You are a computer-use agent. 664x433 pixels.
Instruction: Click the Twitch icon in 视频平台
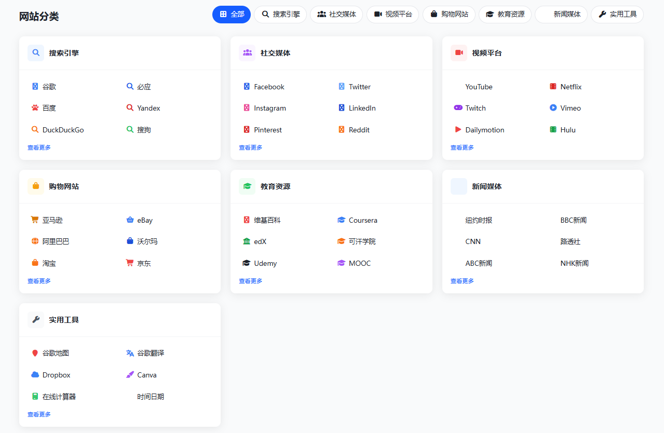pos(458,107)
